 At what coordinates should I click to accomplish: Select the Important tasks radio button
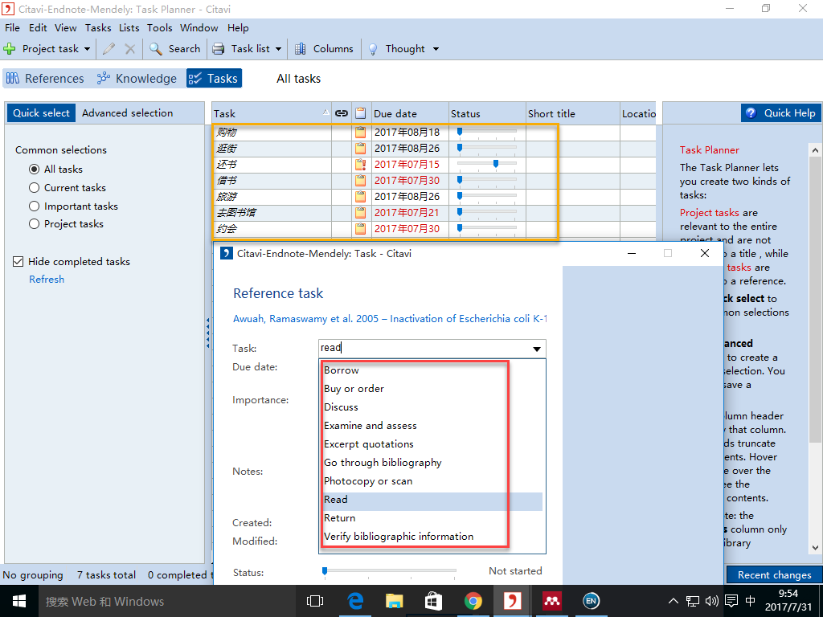click(32, 206)
